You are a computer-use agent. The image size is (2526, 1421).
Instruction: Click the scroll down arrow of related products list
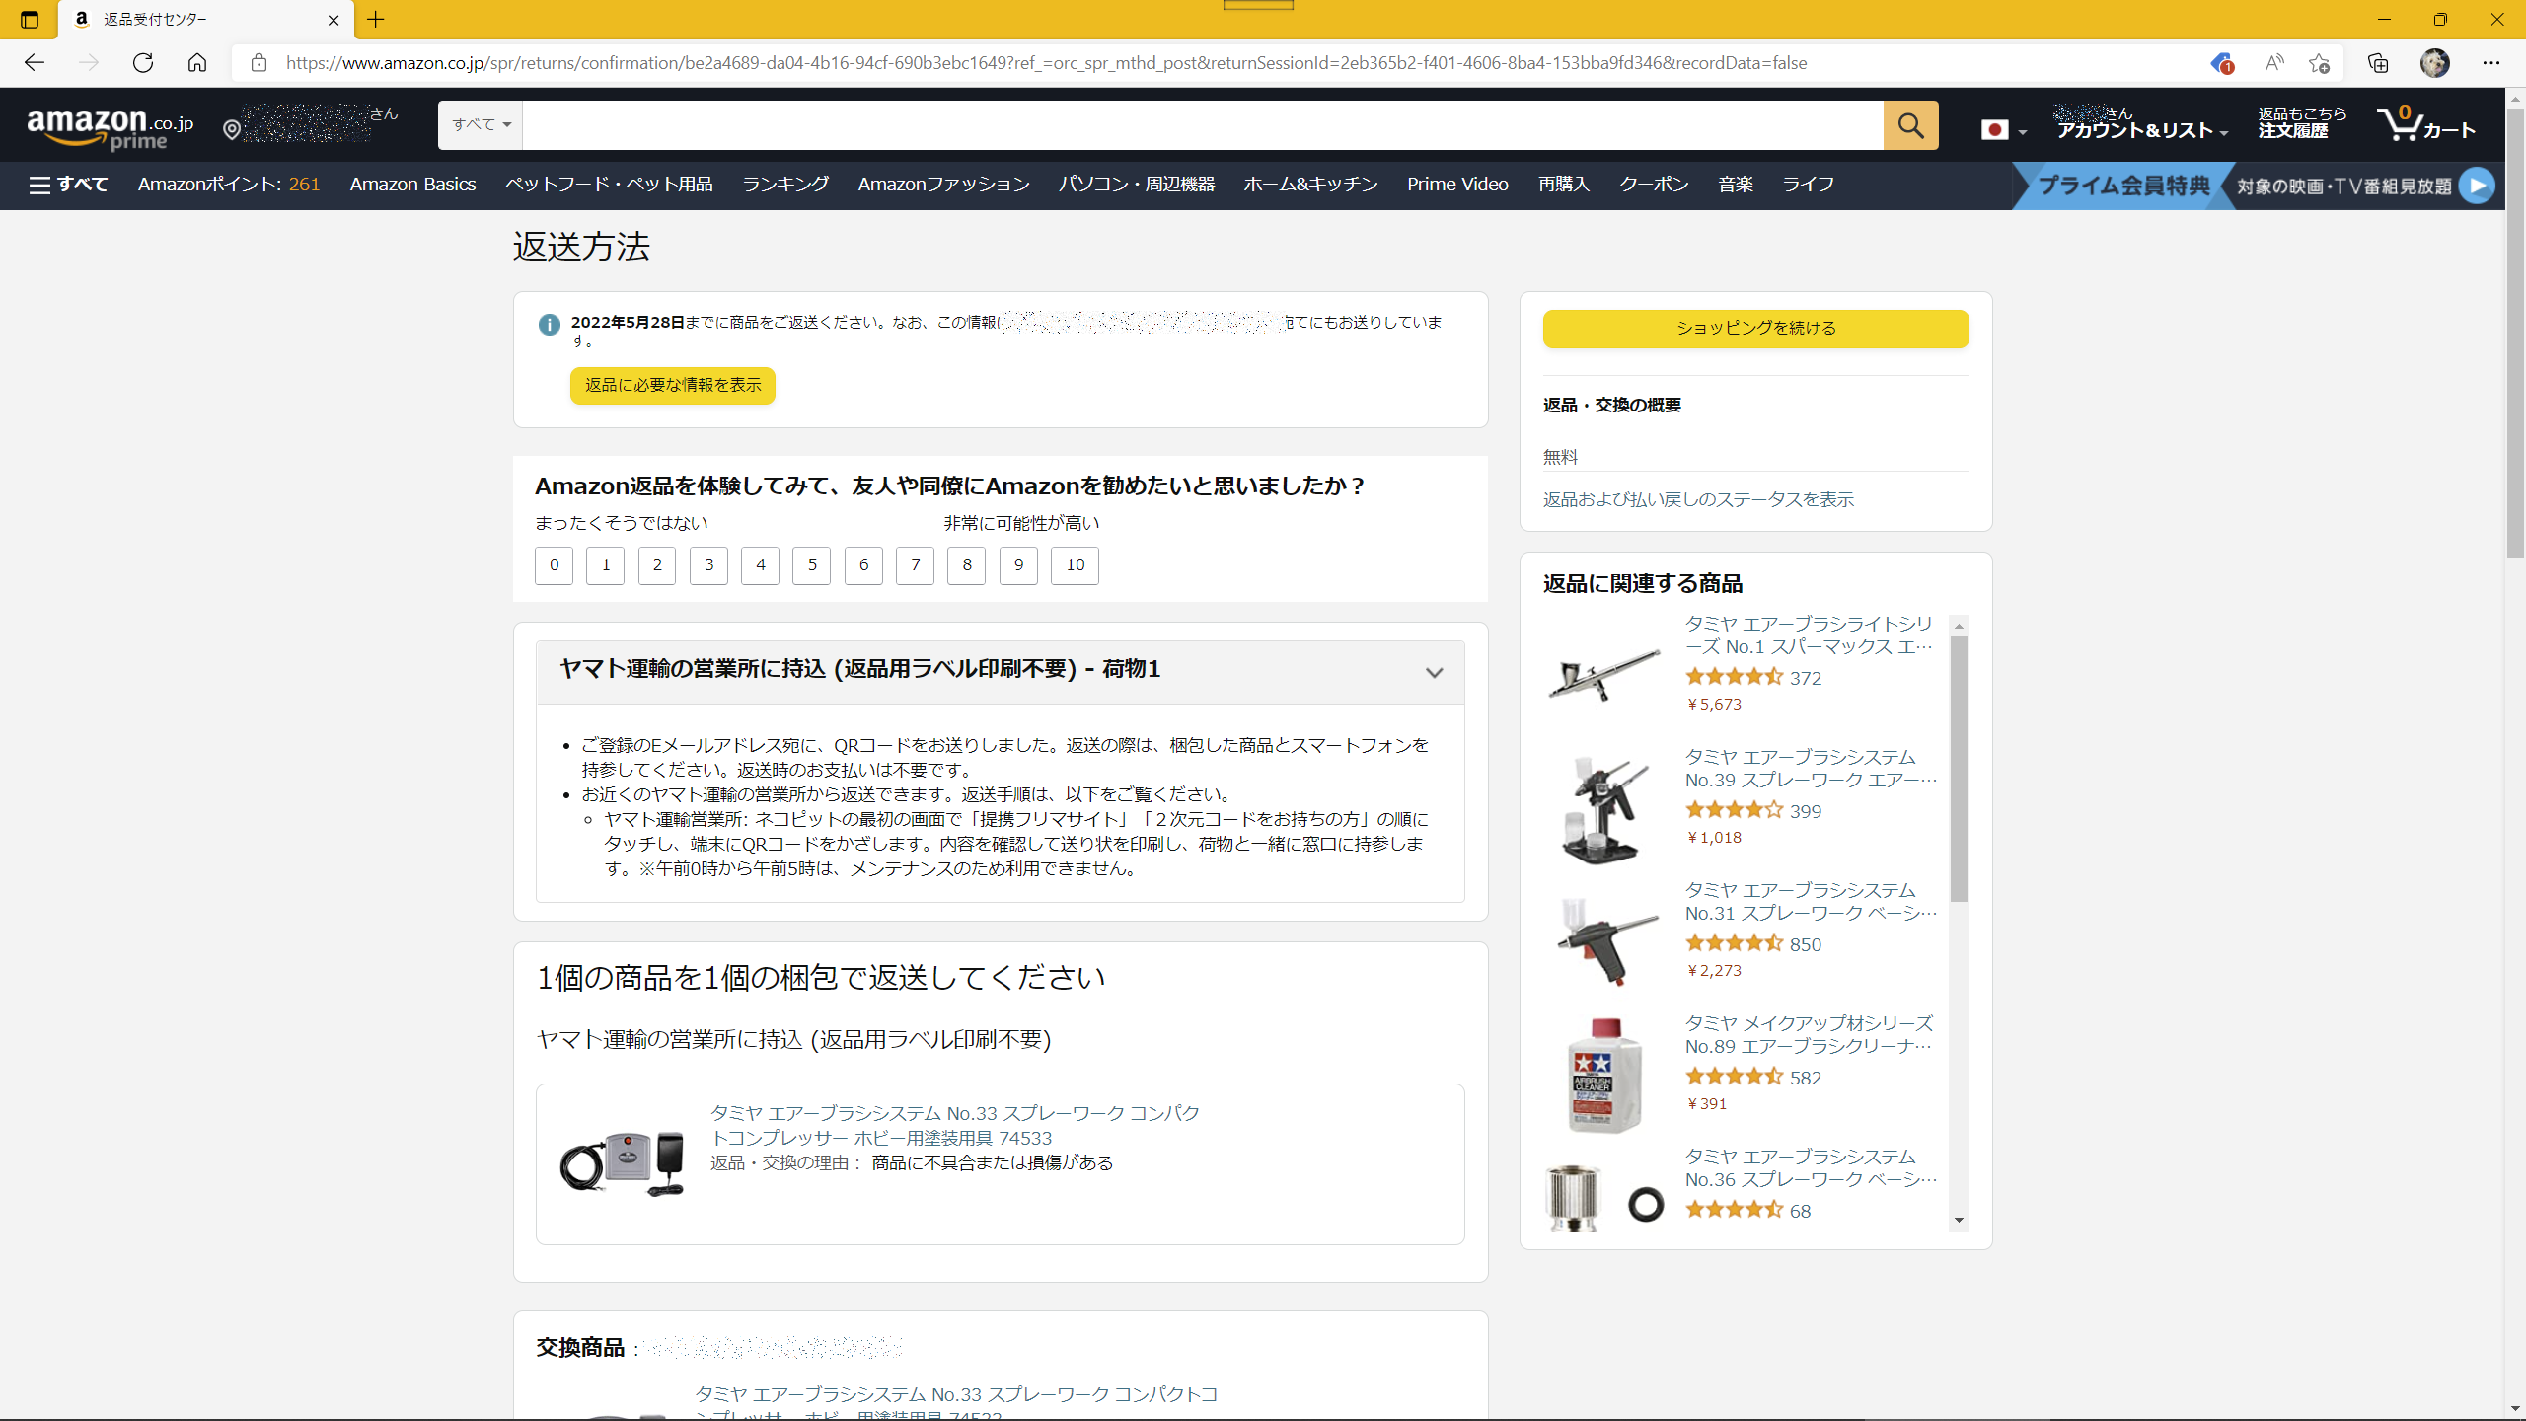[1959, 1221]
